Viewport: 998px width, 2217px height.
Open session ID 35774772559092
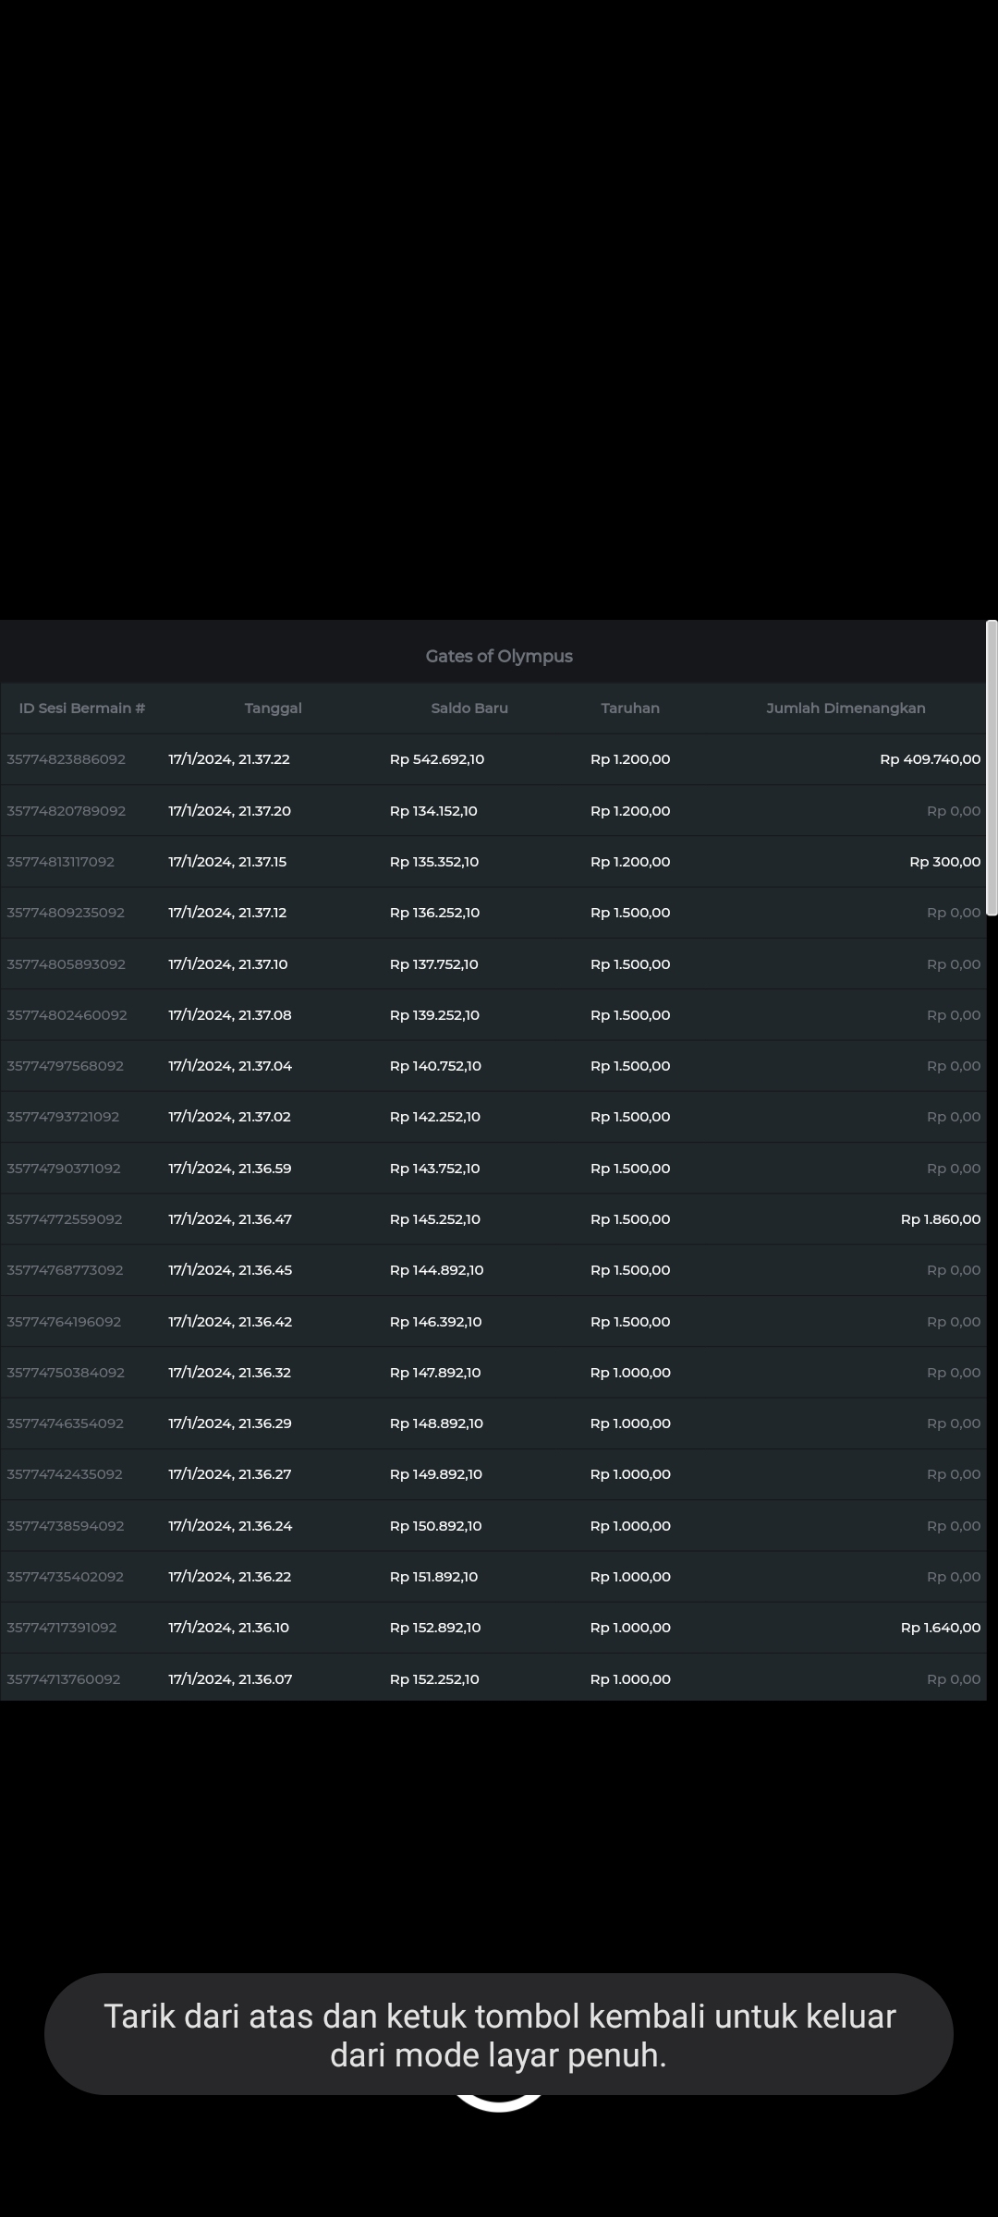(65, 1219)
